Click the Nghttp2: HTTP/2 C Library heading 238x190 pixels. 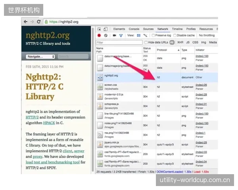(44, 87)
